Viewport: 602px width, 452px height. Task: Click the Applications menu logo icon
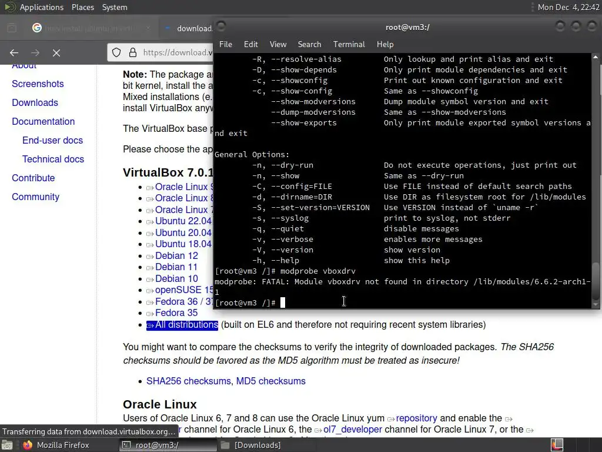point(9,7)
